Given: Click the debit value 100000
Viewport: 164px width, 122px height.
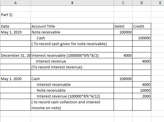Looking at the screenshot, I should (123, 32).
